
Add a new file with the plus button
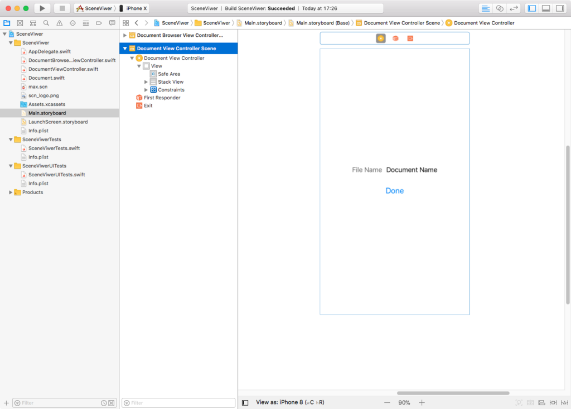tap(6, 403)
